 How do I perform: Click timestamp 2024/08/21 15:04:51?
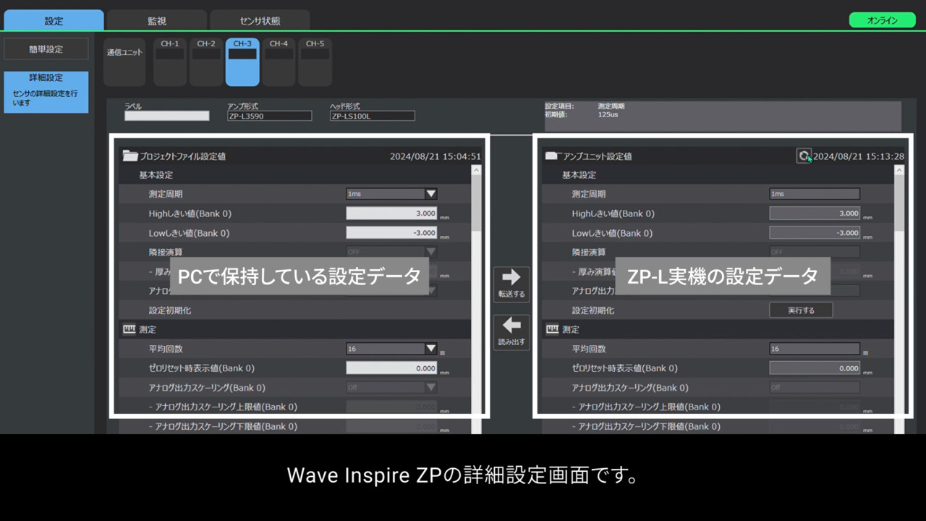(x=436, y=156)
